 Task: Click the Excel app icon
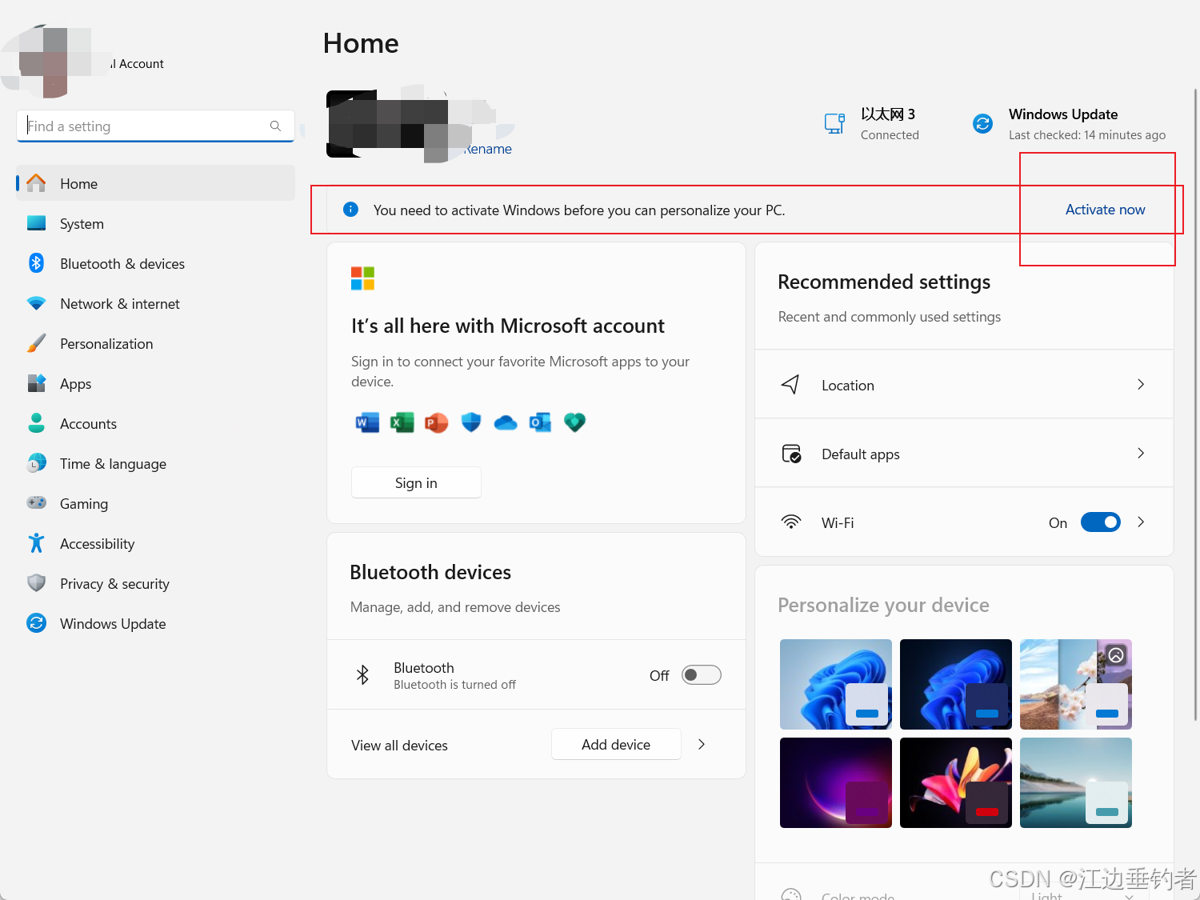point(402,422)
